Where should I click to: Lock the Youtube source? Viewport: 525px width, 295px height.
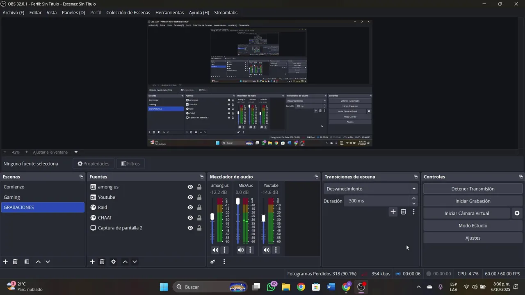click(199, 197)
